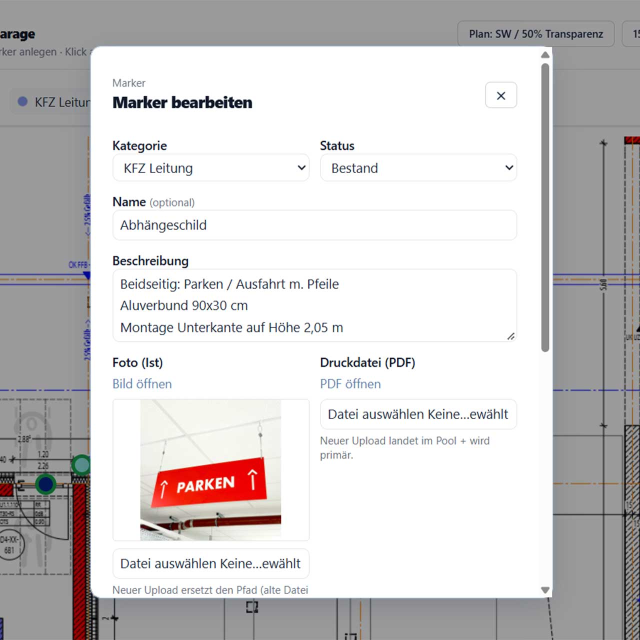The image size is (640, 640).
Task: Open the photo via Bild öffnen
Action: coord(142,384)
